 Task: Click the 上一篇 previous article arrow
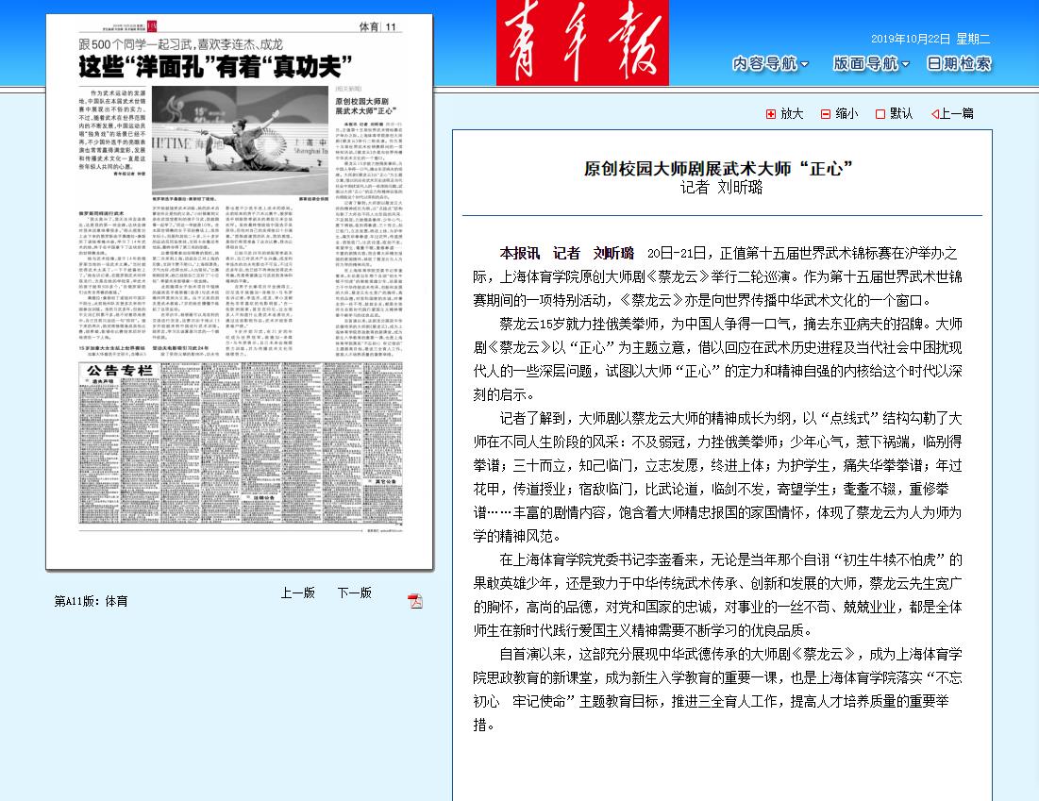[934, 114]
